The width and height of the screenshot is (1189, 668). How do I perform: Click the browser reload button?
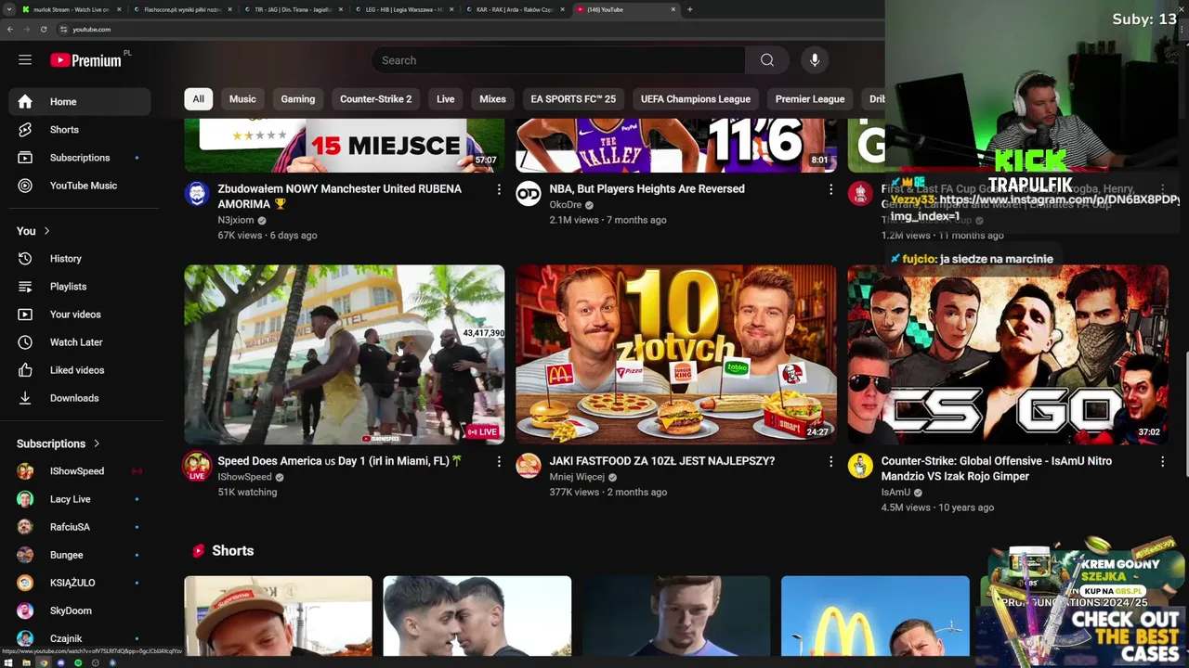tap(44, 30)
